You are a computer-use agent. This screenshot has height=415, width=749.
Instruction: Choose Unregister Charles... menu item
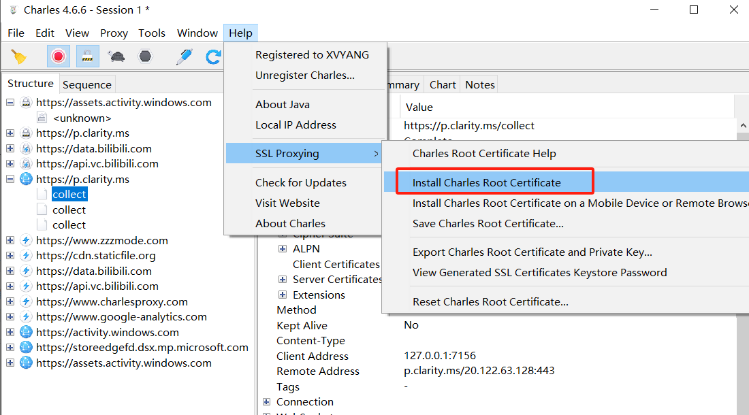coord(305,76)
